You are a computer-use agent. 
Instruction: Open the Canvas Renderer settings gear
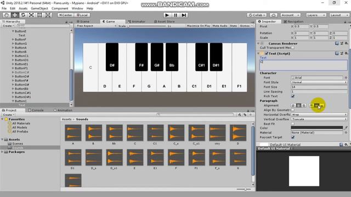tap(346, 43)
